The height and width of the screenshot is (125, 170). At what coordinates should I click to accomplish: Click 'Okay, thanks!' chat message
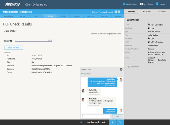pos(111,112)
